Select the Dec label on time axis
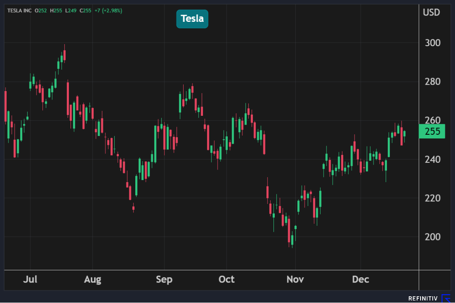The height and width of the screenshot is (303, 455). coord(360,279)
